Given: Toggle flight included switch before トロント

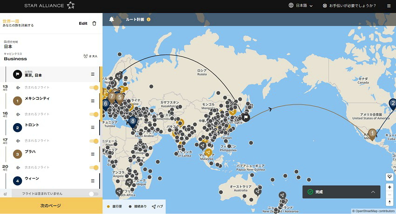Looking at the screenshot, I should click(93, 114).
